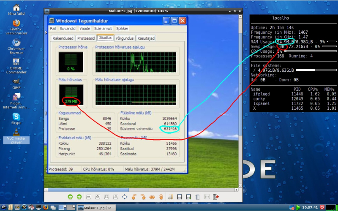Image resolution: width=338 pixels, height=211 pixels.
Task: Click Fail menu in pictured Task Manager
Action: point(53,28)
